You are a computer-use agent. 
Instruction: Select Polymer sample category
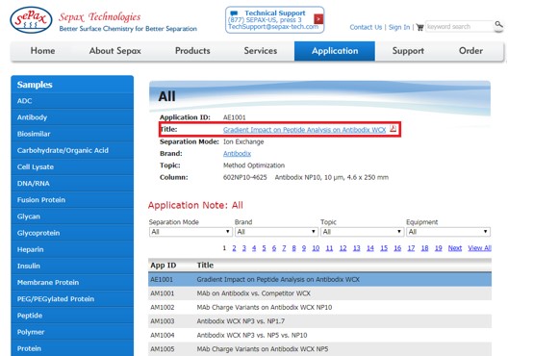(72, 332)
